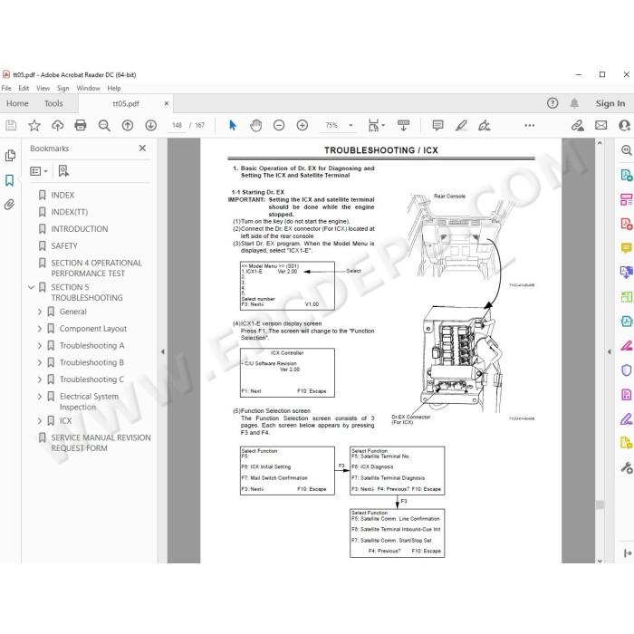Select the Hand pan tool
The image size is (634, 634).
[x=255, y=125]
